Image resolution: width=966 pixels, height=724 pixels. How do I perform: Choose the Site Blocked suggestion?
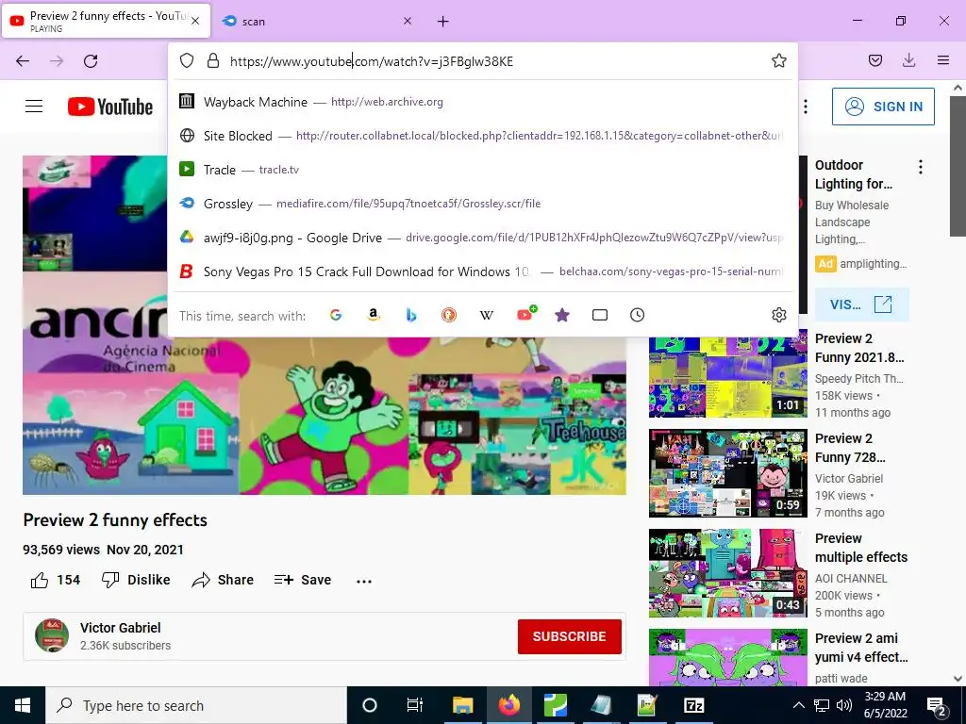[482, 136]
